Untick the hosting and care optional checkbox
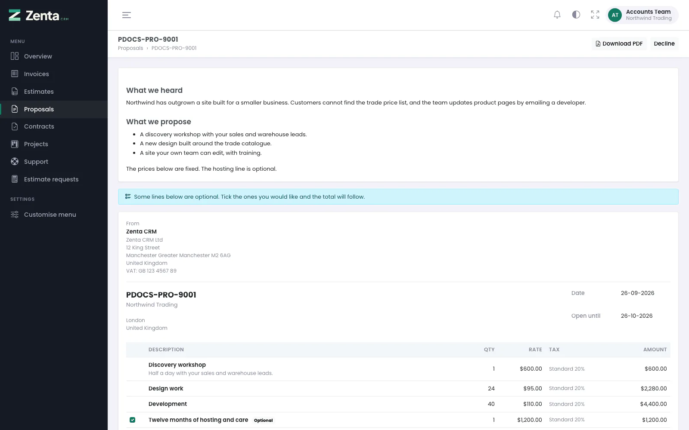The height and width of the screenshot is (430, 689). point(133,420)
